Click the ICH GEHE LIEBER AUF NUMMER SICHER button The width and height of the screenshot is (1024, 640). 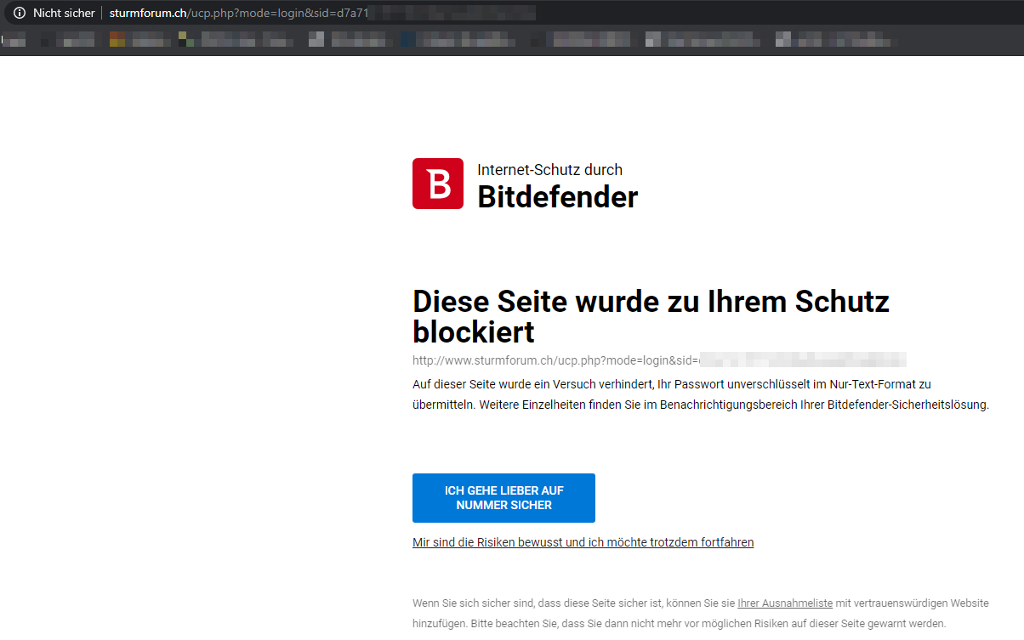coord(503,498)
